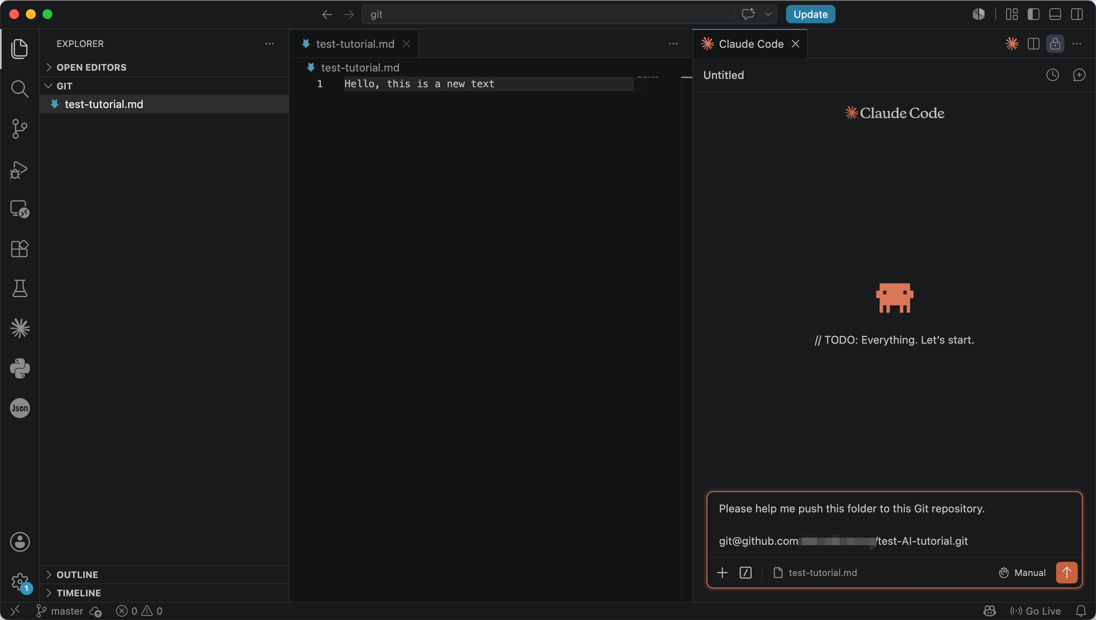
Task: Expand the Timeline section
Action: click(x=164, y=593)
